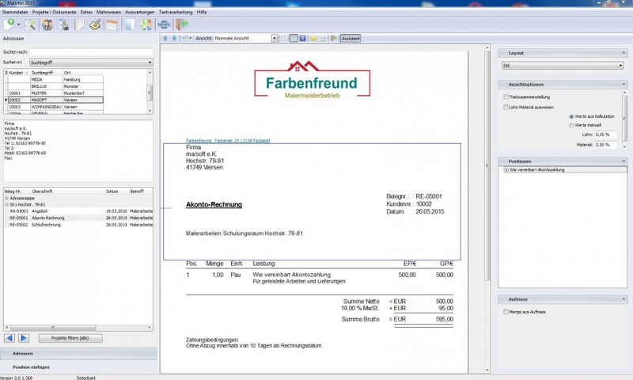Screen dimensions: 633x380
Task: Click the Material percentage input field
Action: [x=605, y=145]
